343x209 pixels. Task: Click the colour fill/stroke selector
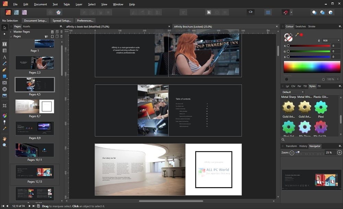pos(288,37)
